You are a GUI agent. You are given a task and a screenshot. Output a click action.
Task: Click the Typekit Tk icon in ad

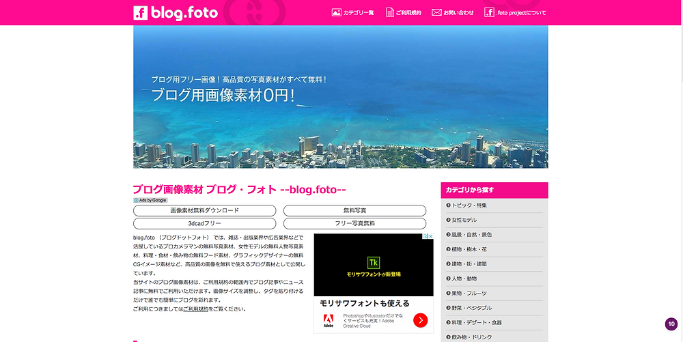pos(374,262)
